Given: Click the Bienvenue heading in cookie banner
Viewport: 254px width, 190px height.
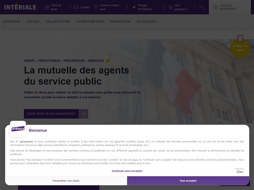Looking at the screenshot, I should (x=38, y=130).
